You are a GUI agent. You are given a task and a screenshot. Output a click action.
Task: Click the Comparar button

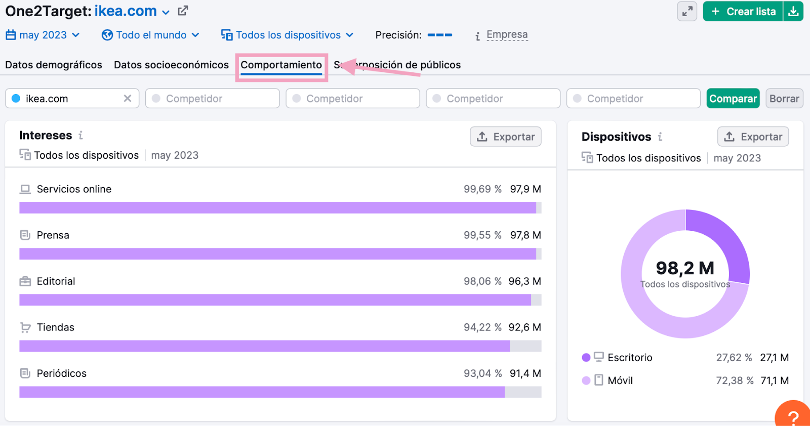(733, 98)
